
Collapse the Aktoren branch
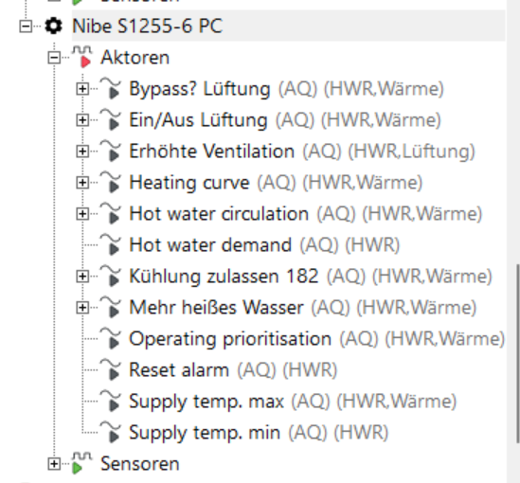pos(54,58)
